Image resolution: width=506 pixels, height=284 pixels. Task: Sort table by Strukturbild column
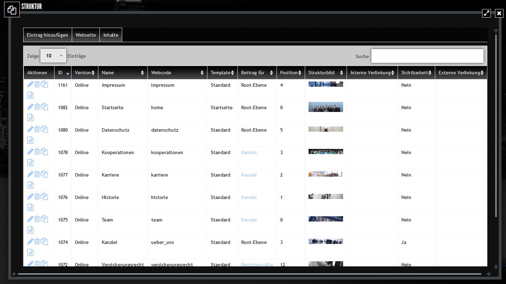tap(325, 73)
